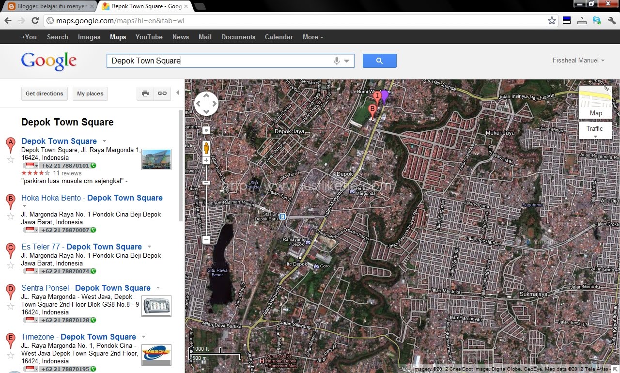Reload the Google Maps page
The height and width of the screenshot is (373, 620).
tap(35, 21)
